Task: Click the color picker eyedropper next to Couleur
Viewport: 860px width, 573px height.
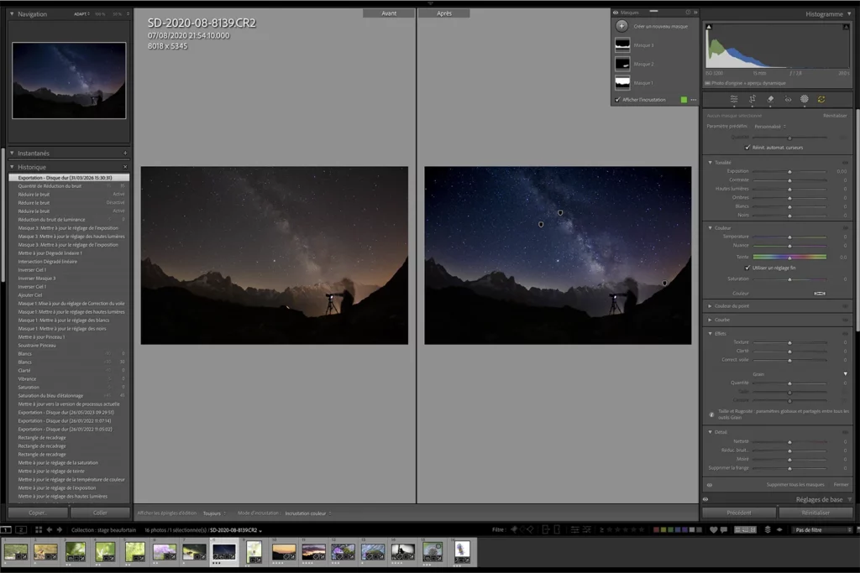Action: [820, 294]
